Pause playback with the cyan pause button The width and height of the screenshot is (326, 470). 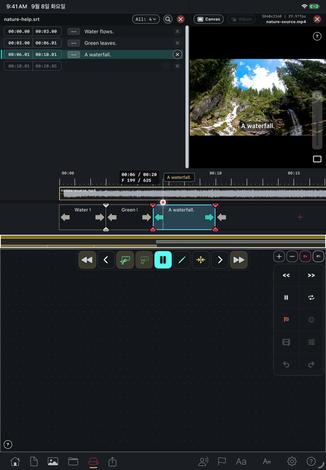click(163, 260)
